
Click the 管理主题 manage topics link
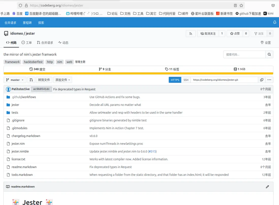point(80,62)
